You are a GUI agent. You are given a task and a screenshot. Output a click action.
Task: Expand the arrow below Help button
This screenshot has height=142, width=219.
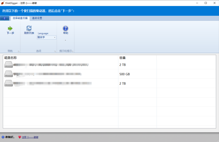(65, 40)
